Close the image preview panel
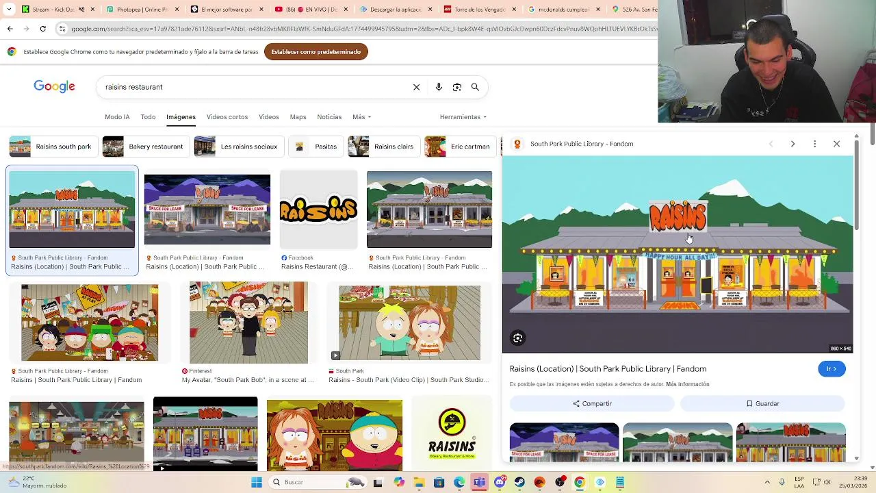Viewport: 876px width, 493px height. [x=836, y=144]
